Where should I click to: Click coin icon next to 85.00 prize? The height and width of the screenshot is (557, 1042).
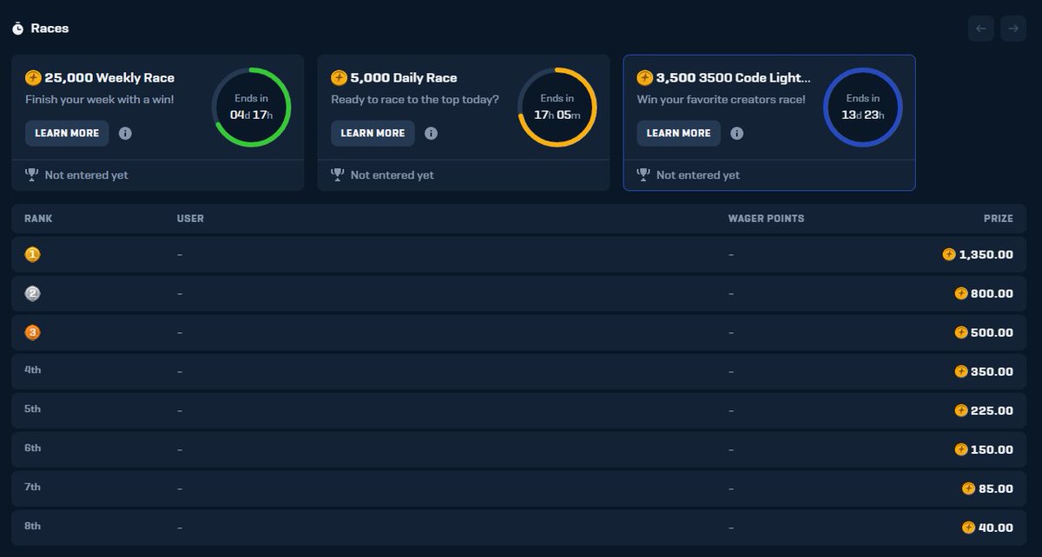(x=968, y=488)
